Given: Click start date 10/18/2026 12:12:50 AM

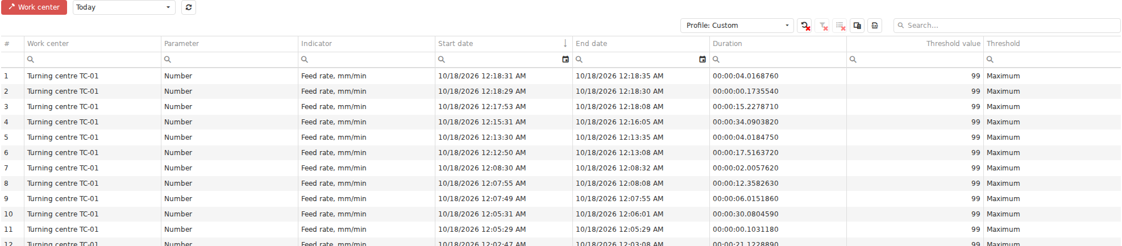Looking at the screenshot, I should 482,153.
